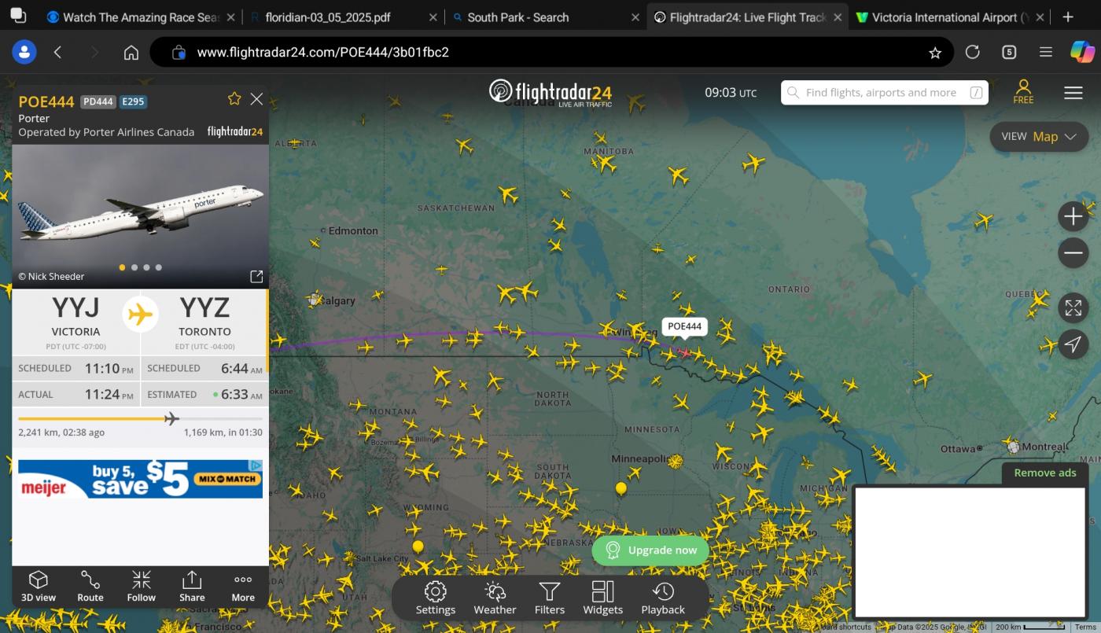The height and width of the screenshot is (633, 1101).
Task: Bookmark this page with the address bar star
Action: (x=935, y=53)
